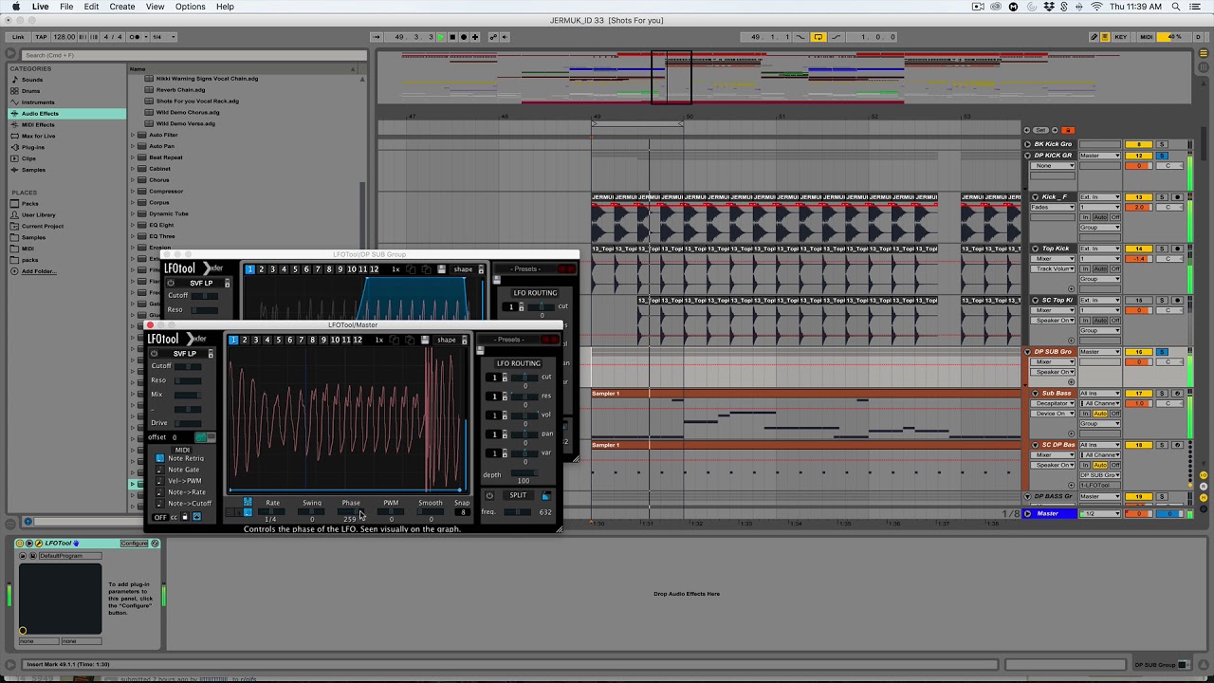Click the MIDI arrangement overdub plus icon
Screen dimensions: 1214x683
coord(475,37)
